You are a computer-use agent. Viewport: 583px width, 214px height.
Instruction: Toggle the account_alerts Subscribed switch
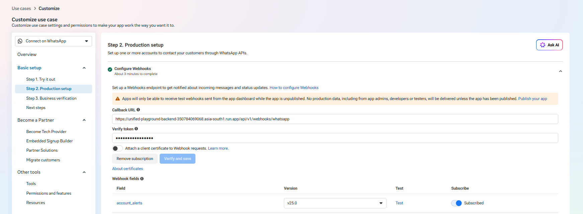tap(456, 203)
